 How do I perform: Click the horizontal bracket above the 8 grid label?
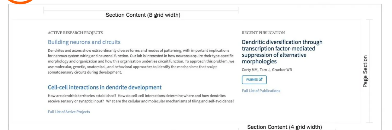[141, 10]
